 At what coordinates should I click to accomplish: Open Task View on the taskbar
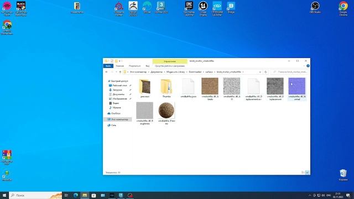(x=66, y=195)
